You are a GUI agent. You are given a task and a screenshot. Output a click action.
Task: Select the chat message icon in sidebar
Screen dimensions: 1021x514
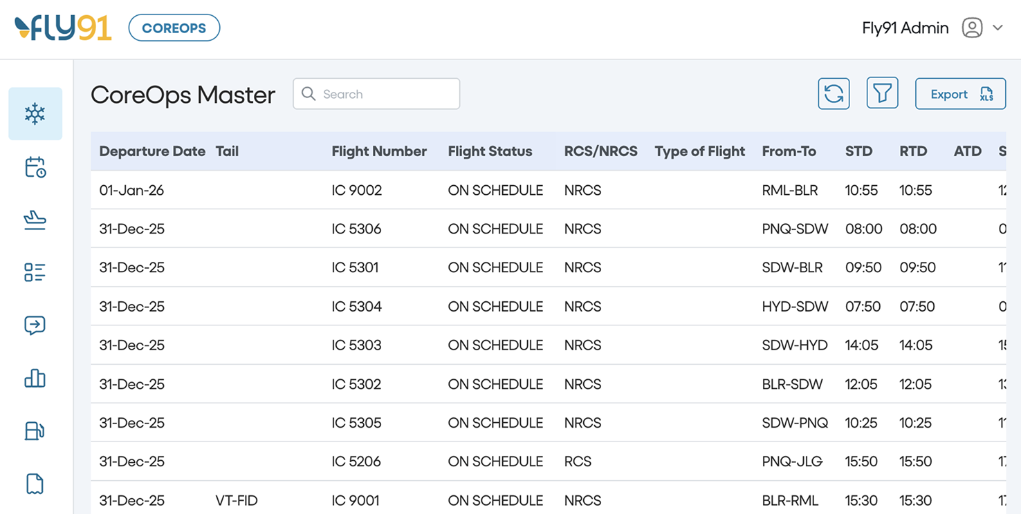click(x=35, y=325)
